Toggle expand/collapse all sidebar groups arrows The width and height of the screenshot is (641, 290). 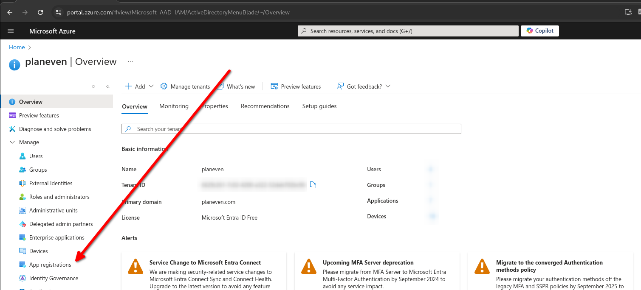pyautogui.click(x=93, y=86)
